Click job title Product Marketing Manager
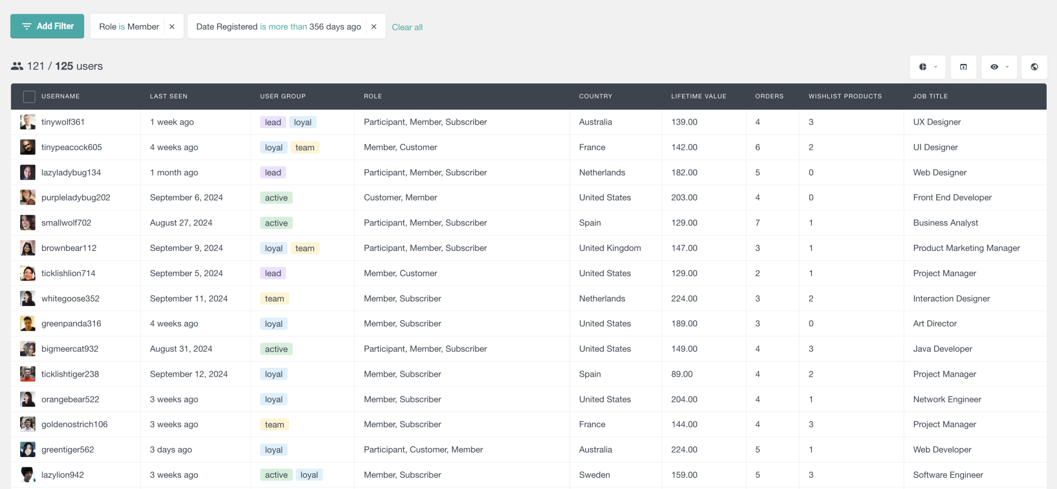 click(x=966, y=248)
